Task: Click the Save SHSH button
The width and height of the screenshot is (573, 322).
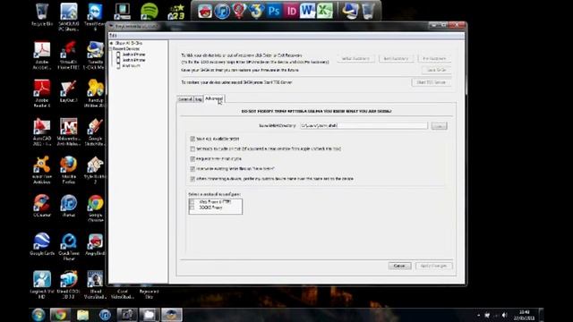Action: [x=436, y=70]
